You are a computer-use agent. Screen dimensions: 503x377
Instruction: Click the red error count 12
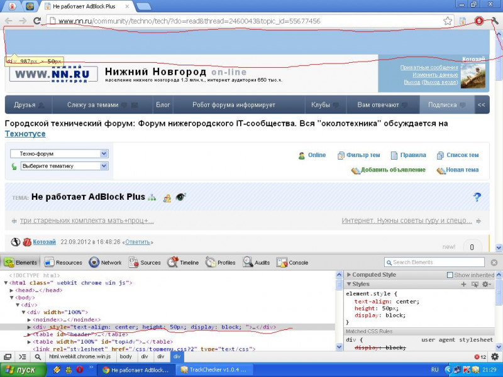pyautogui.click(x=480, y=357)
